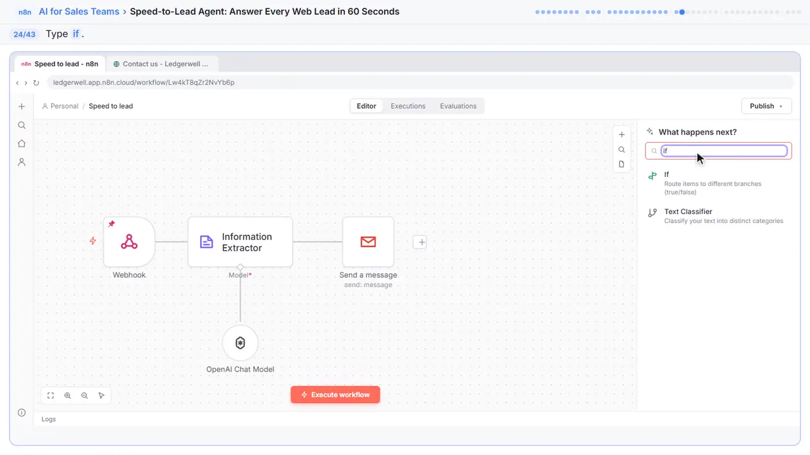
Task: Open the Publish dropdown button
Action: click(766, 106)
